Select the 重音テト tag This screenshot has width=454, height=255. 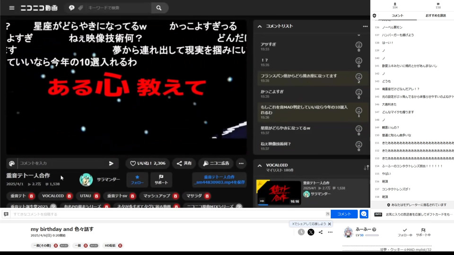[18, 196]
